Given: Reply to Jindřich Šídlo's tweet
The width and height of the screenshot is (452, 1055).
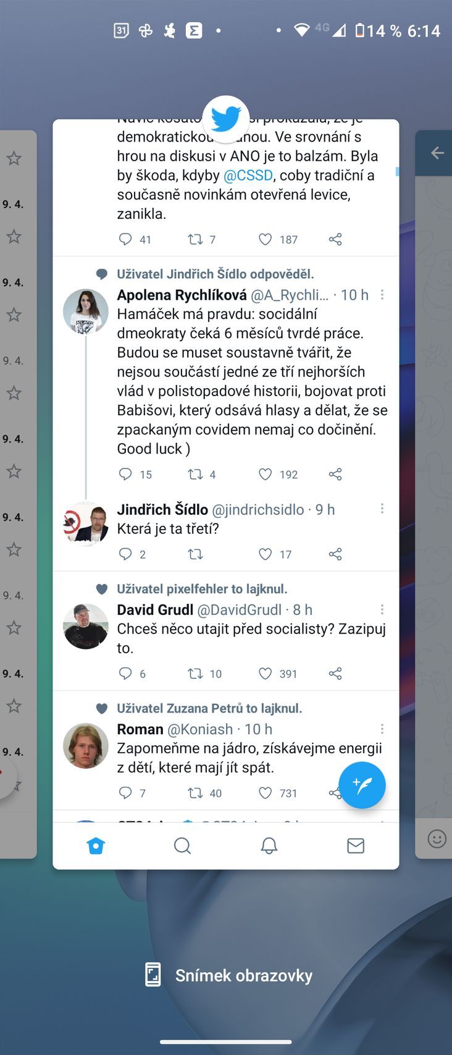Looking at the screenshot, I should [125, 554].
